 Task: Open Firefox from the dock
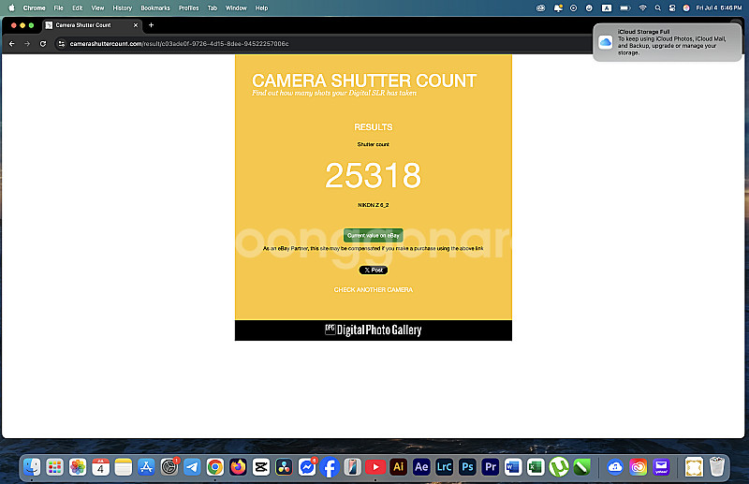click(238, 467)
